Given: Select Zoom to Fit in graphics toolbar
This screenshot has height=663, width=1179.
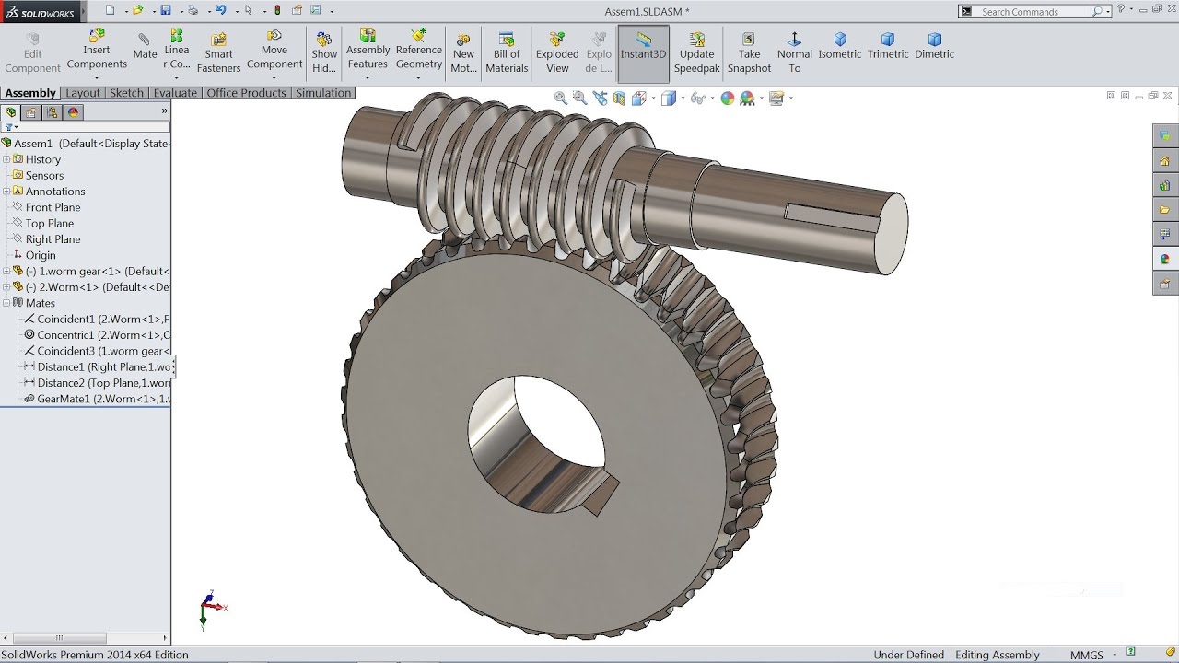Looking at the screenshot, I should (x=560, y=97).
